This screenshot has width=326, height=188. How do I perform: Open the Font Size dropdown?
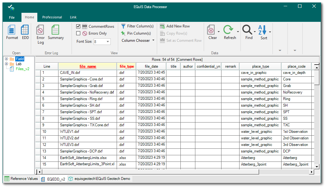point(108,41)
